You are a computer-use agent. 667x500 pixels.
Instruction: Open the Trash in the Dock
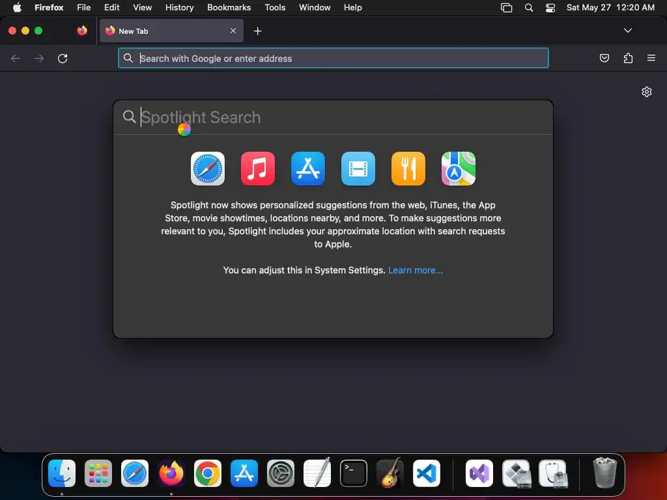pyautogui.click(x=604, y=473)
